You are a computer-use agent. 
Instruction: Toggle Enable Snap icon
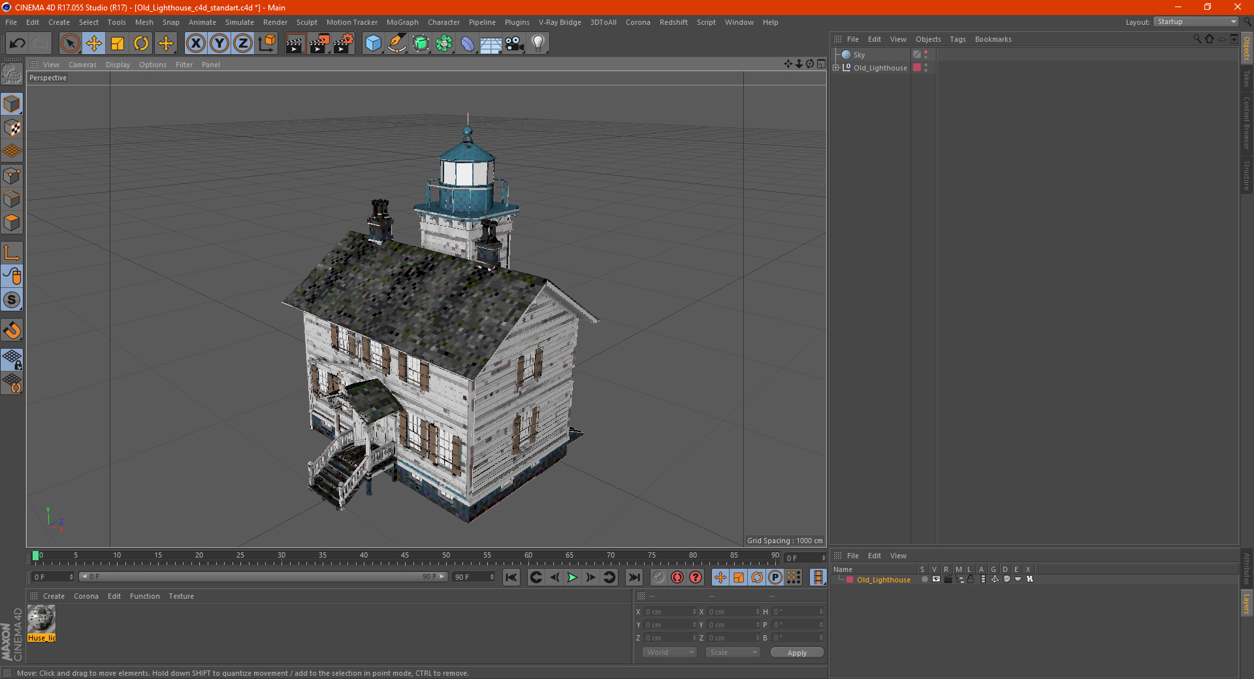pyautogui.click(x=12, y=330)
